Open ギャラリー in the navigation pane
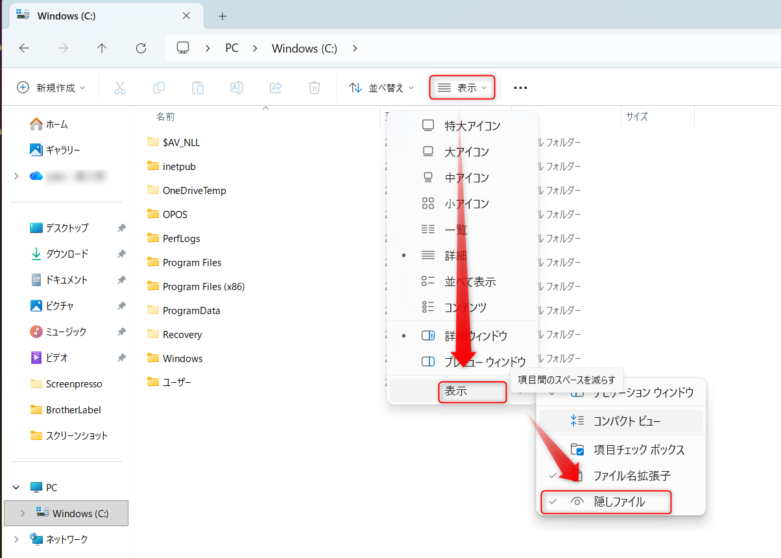 [x=55, y=150]
